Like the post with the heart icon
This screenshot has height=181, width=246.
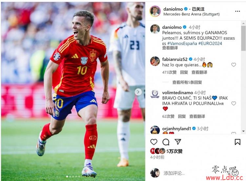154,142
